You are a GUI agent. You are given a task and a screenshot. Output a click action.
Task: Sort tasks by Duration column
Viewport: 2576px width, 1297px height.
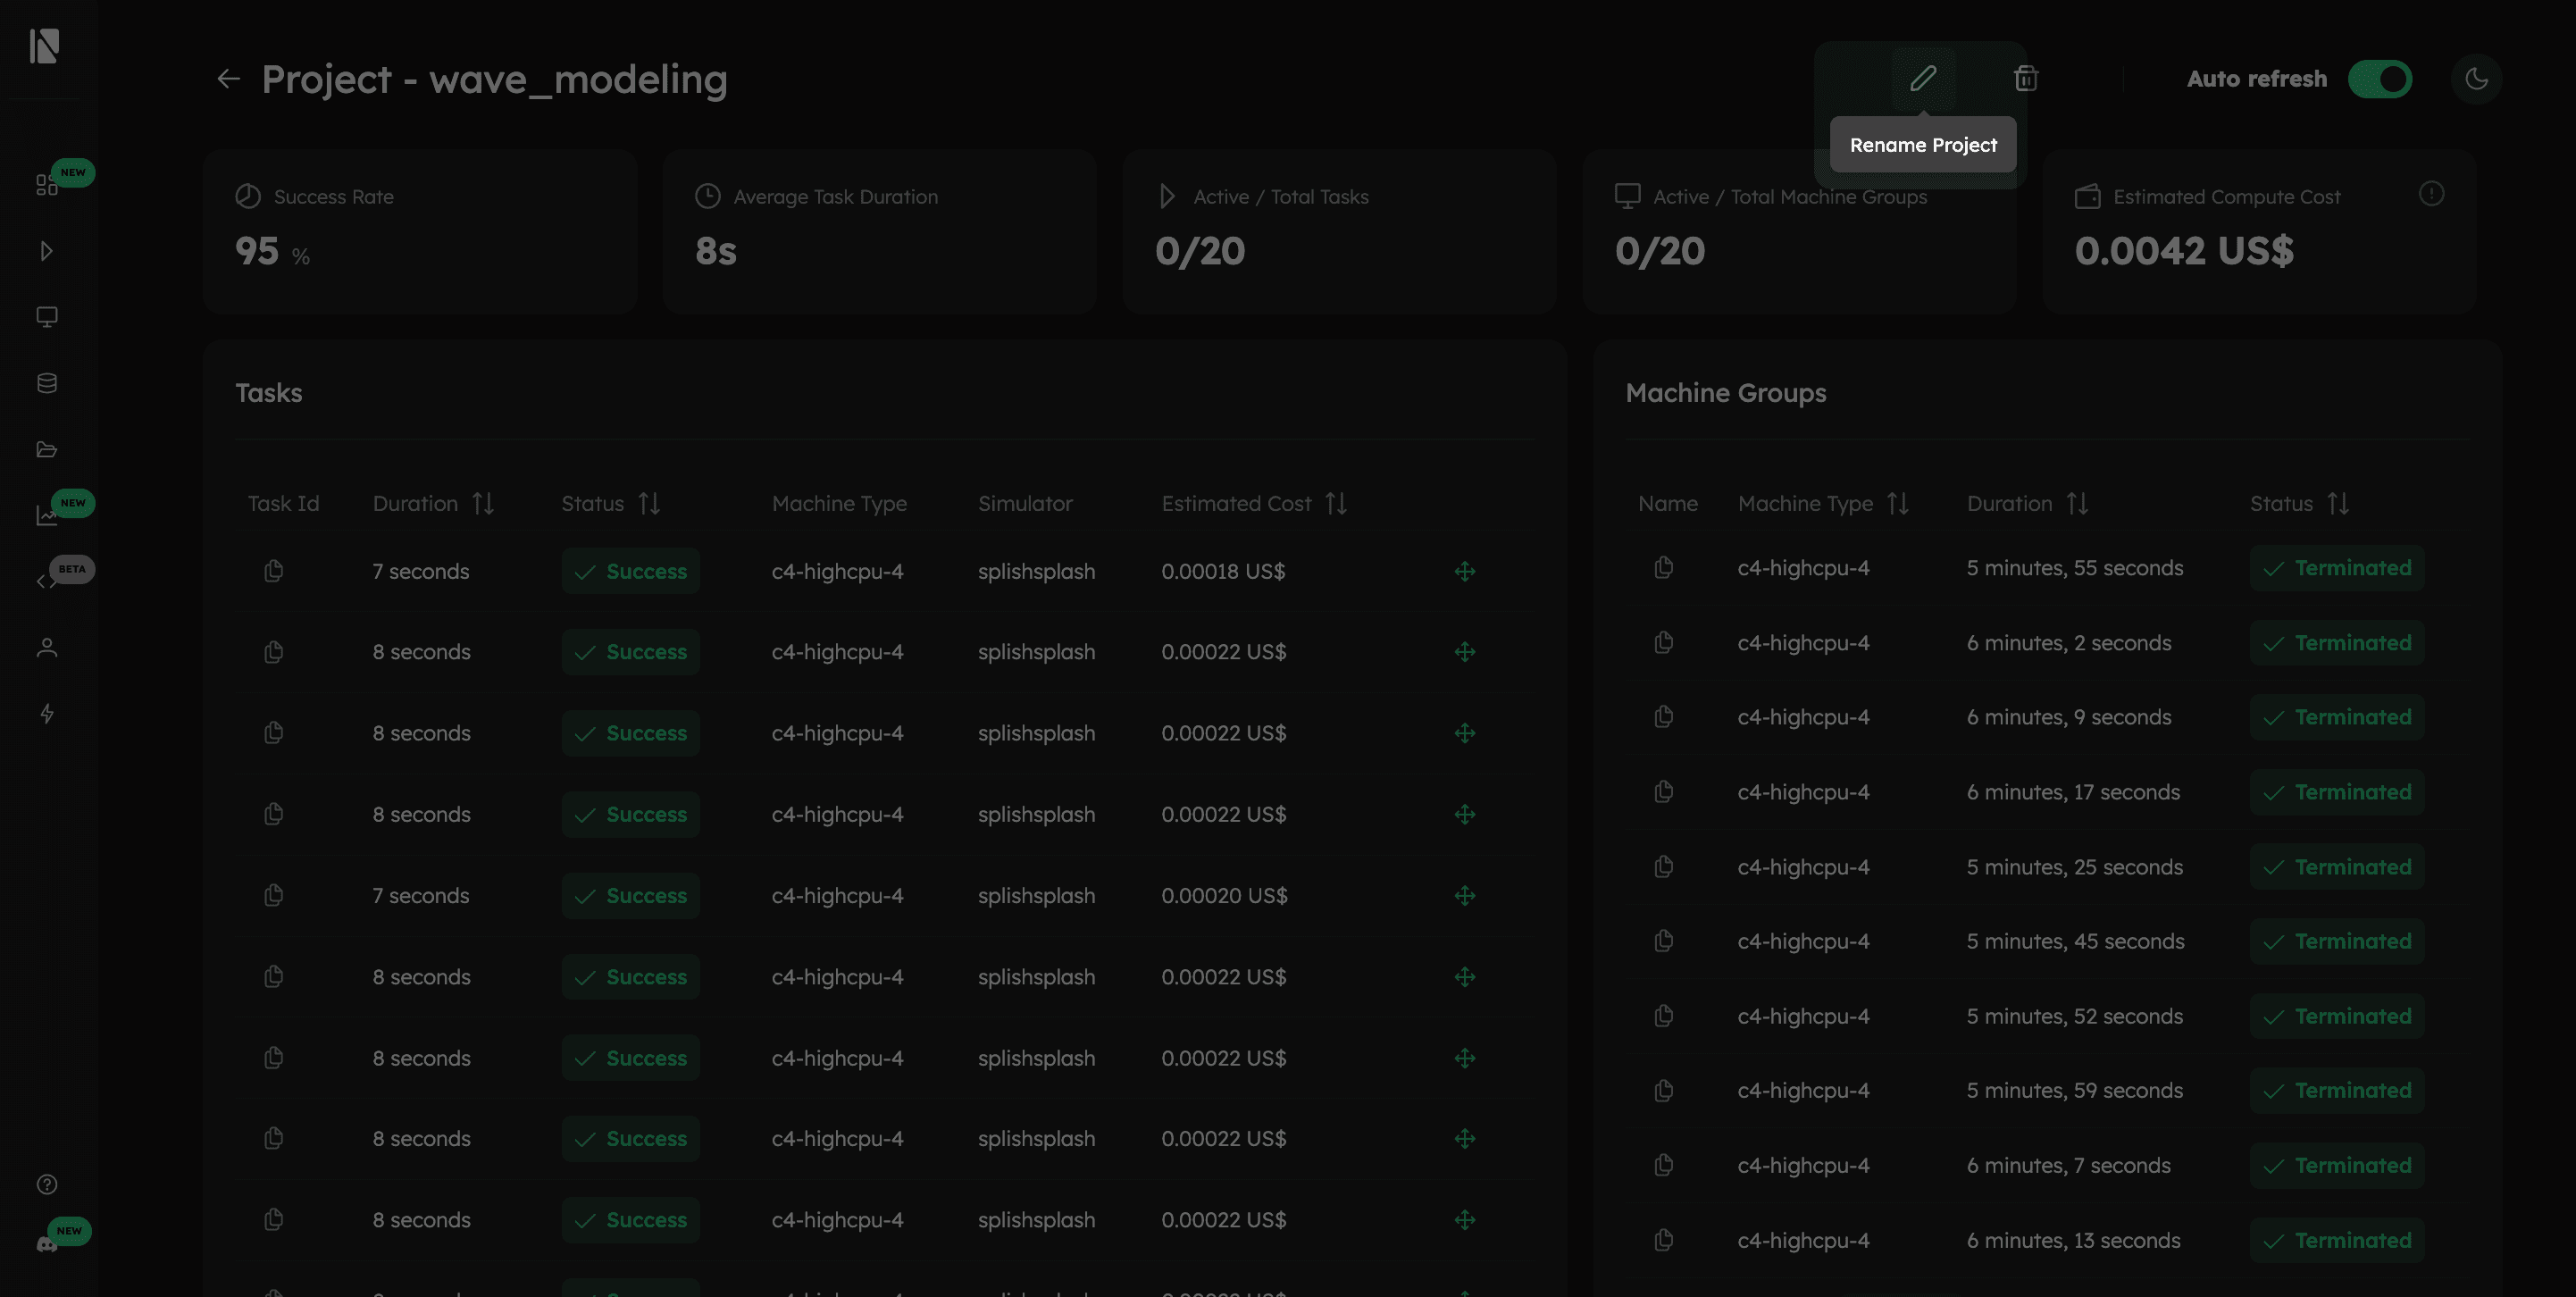483,503
